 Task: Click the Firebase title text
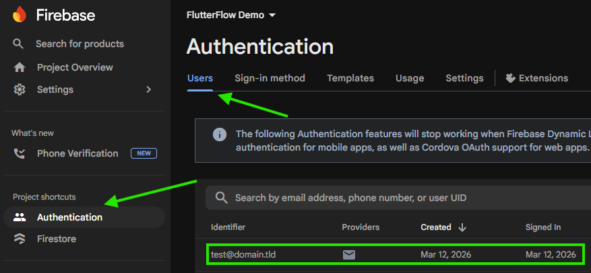[x=65, y=15]
